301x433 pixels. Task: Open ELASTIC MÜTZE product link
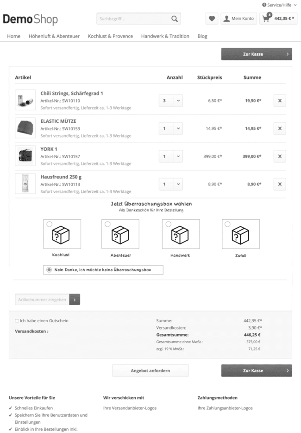58,121
